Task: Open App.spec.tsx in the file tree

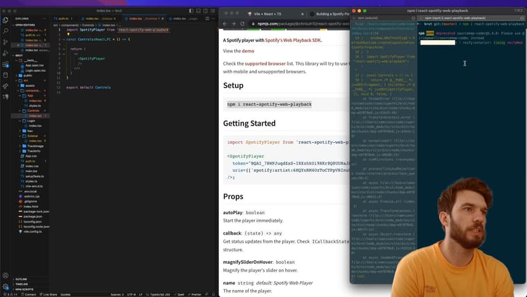Action: (34, 65)
